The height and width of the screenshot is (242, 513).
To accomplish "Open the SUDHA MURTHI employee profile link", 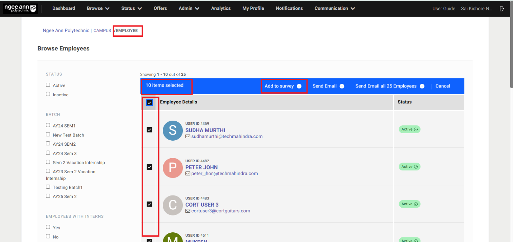I will click(x=205, y=130).
